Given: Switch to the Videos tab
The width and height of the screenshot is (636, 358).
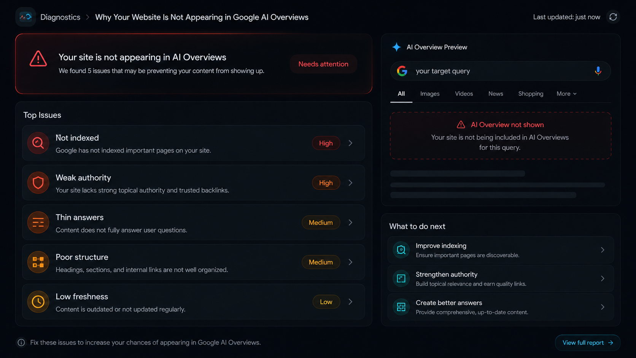Looking at the screenshot, I should (464, 94).
